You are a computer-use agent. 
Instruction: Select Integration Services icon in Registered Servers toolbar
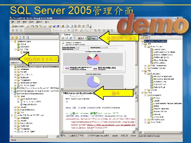(28, 38)
